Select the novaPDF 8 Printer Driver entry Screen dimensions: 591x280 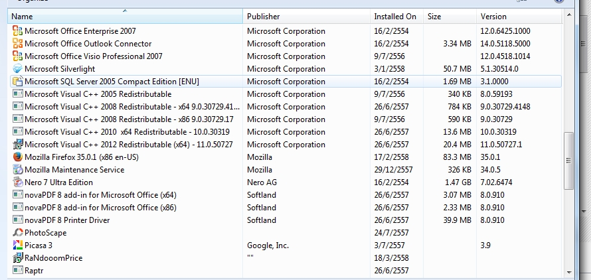tap(286, 220)
